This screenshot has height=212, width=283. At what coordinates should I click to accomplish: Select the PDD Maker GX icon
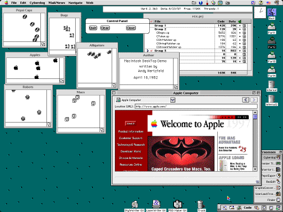(177, 204)
